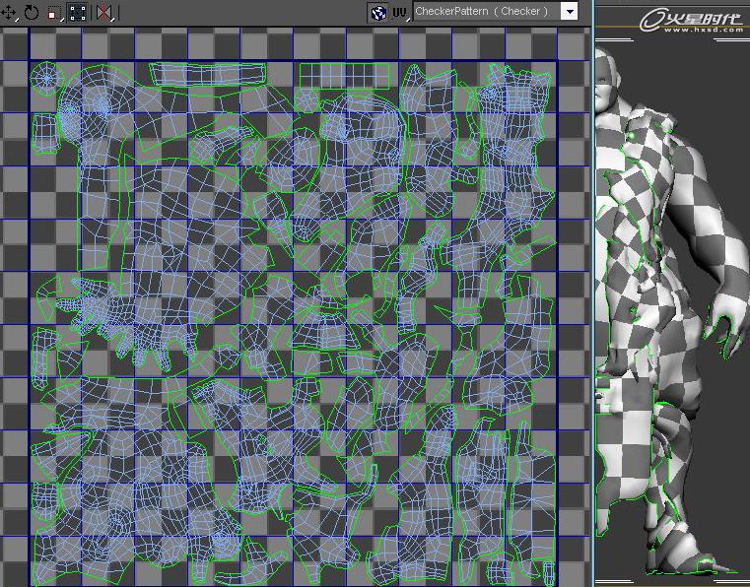Select the Scale tool
The image size is (750, 587).
(x=54, y=13)
